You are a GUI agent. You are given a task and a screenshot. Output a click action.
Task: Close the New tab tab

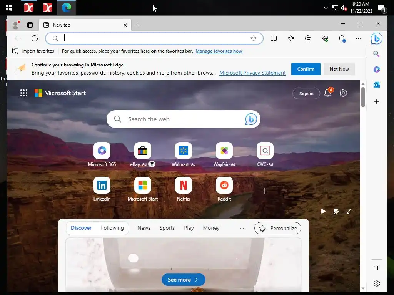tap(125, 25)
